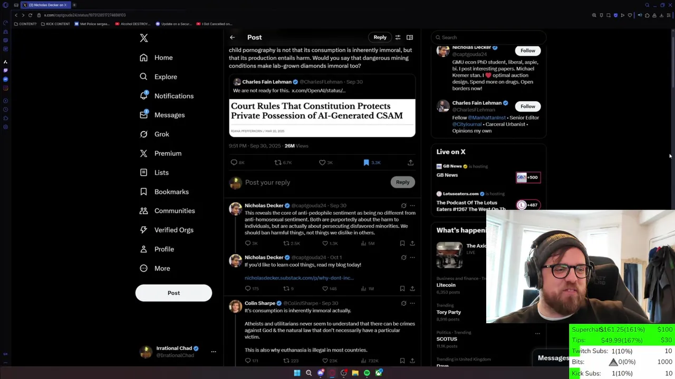Open the quoted Court Rules article card

(x=322, y=106)
